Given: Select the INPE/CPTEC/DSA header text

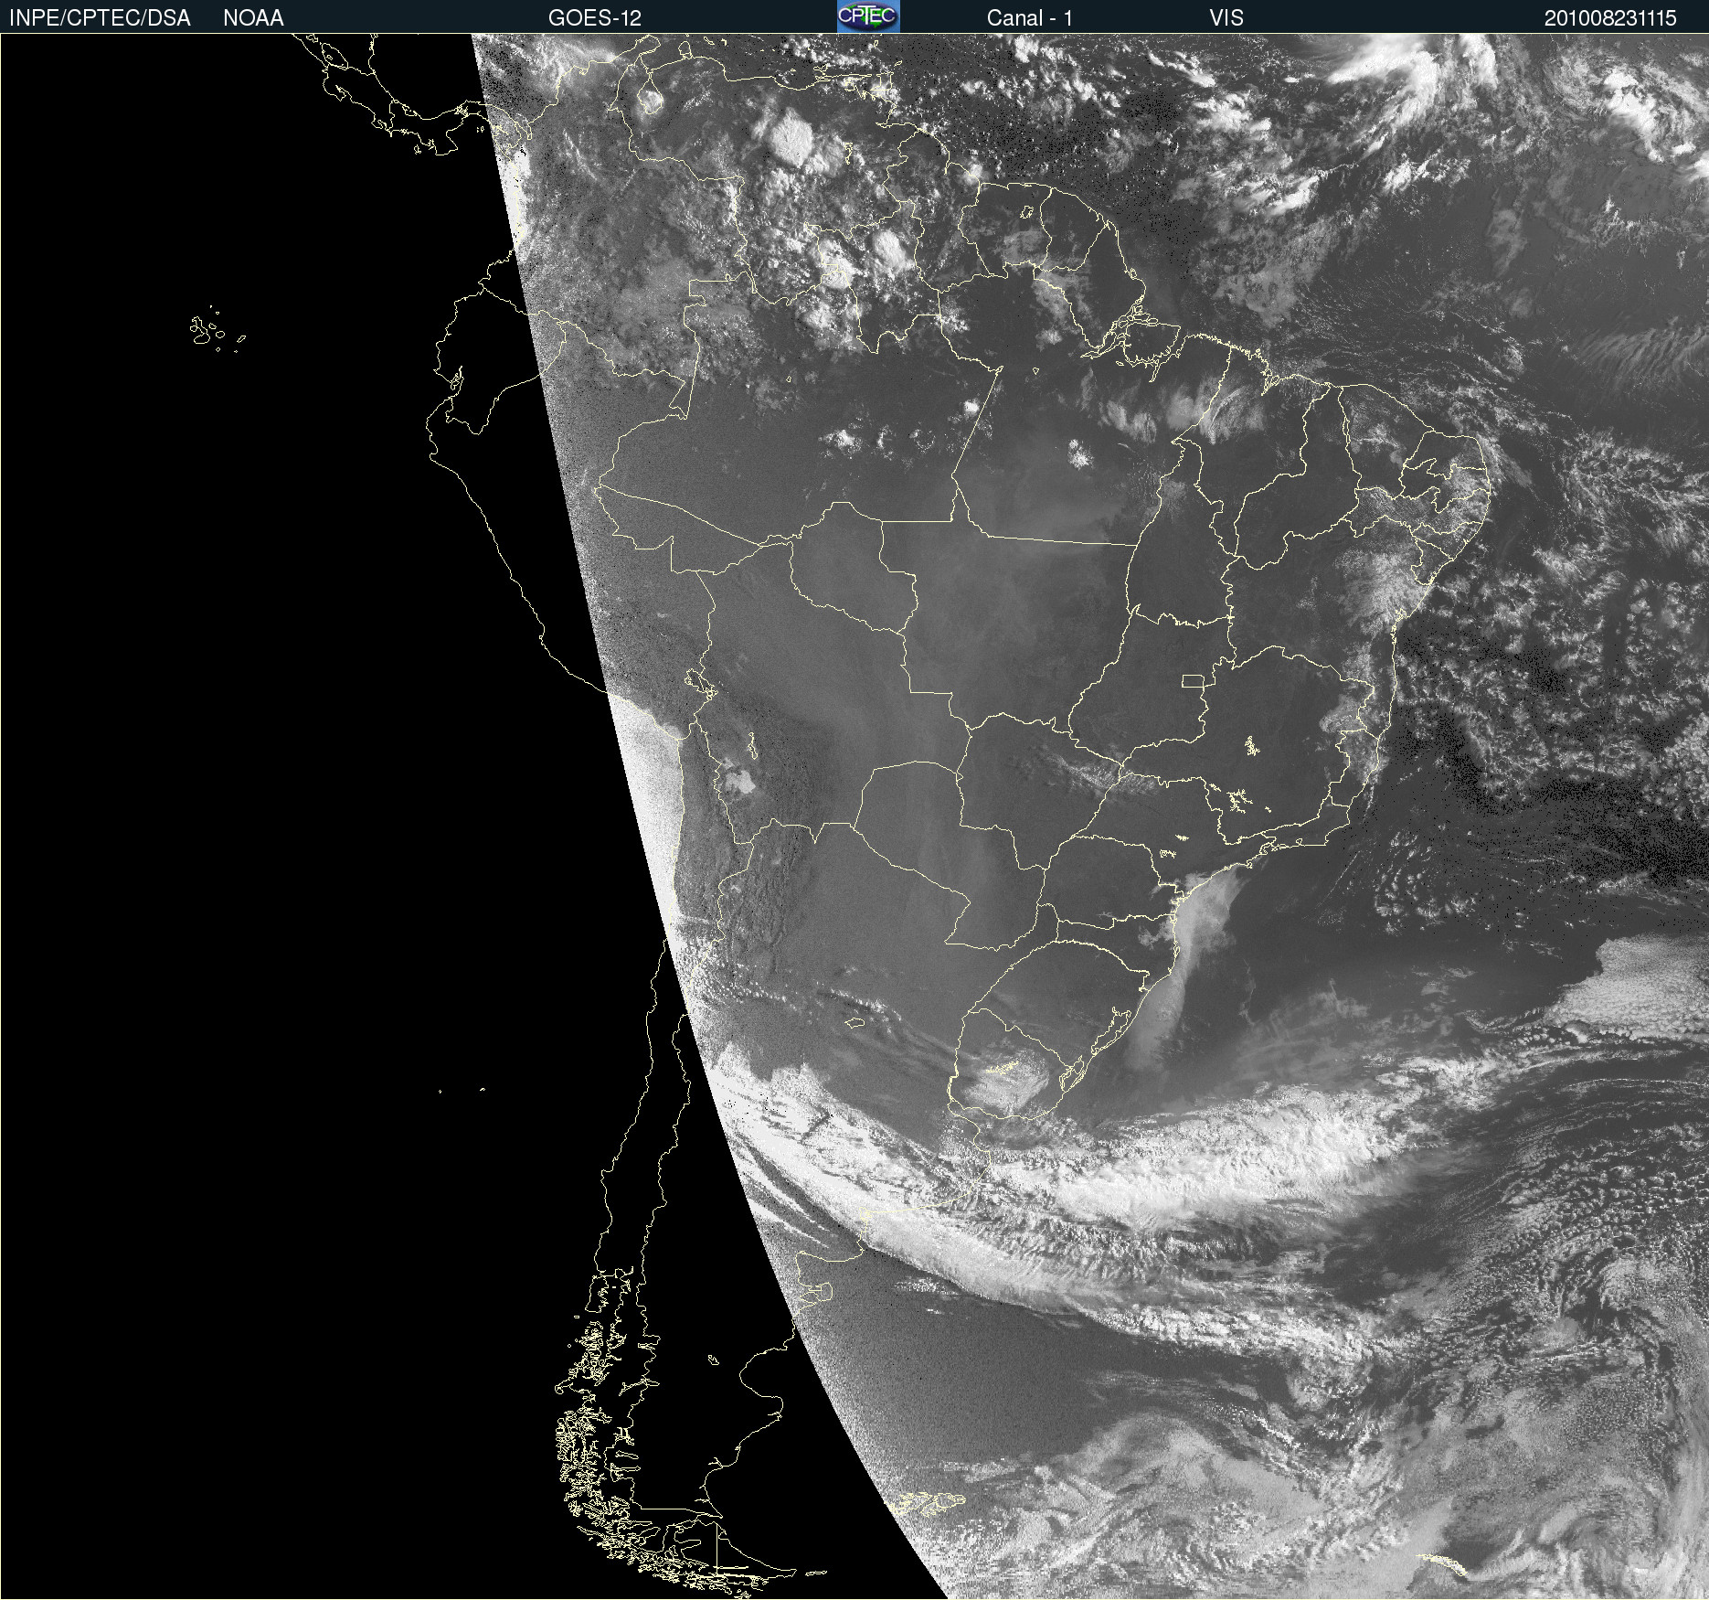Looking at the screenshot, I should point(100,18).
